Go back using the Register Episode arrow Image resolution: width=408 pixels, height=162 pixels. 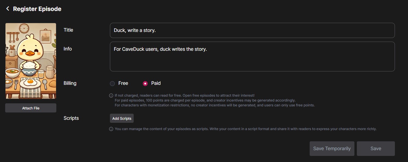[8, 9]
